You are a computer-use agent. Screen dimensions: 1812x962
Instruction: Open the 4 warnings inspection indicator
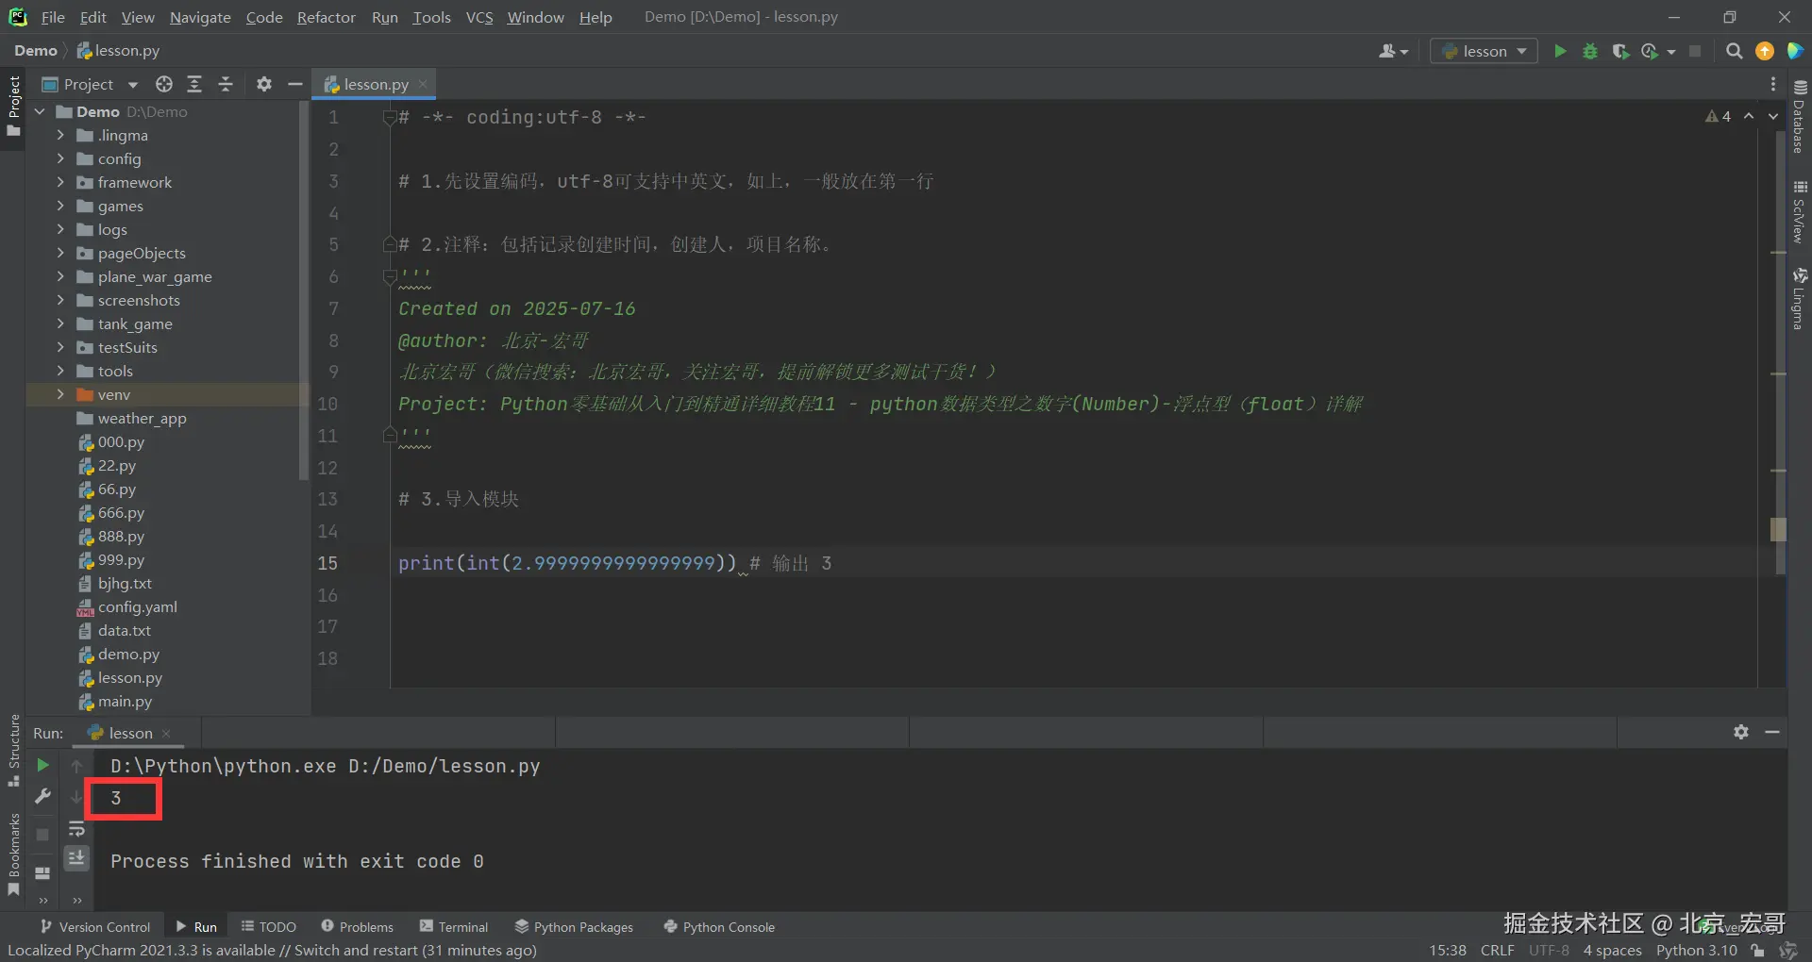[x=1719, y=116]
